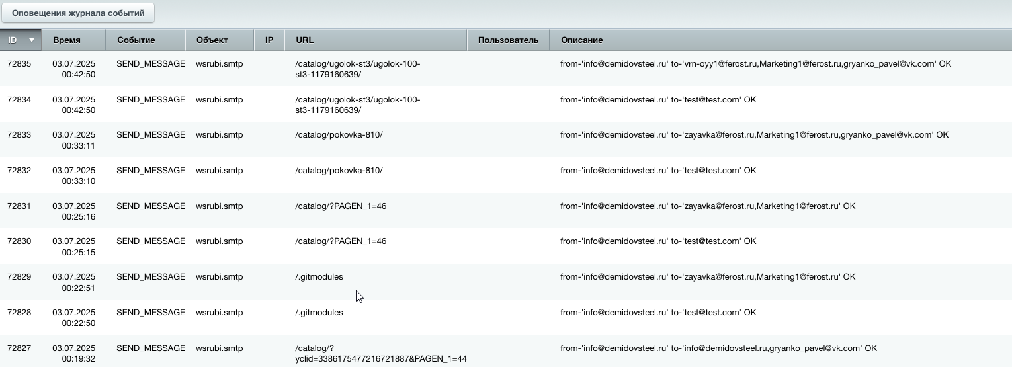Click /.gitmodules URL in row 72828

tap(319, 313)
